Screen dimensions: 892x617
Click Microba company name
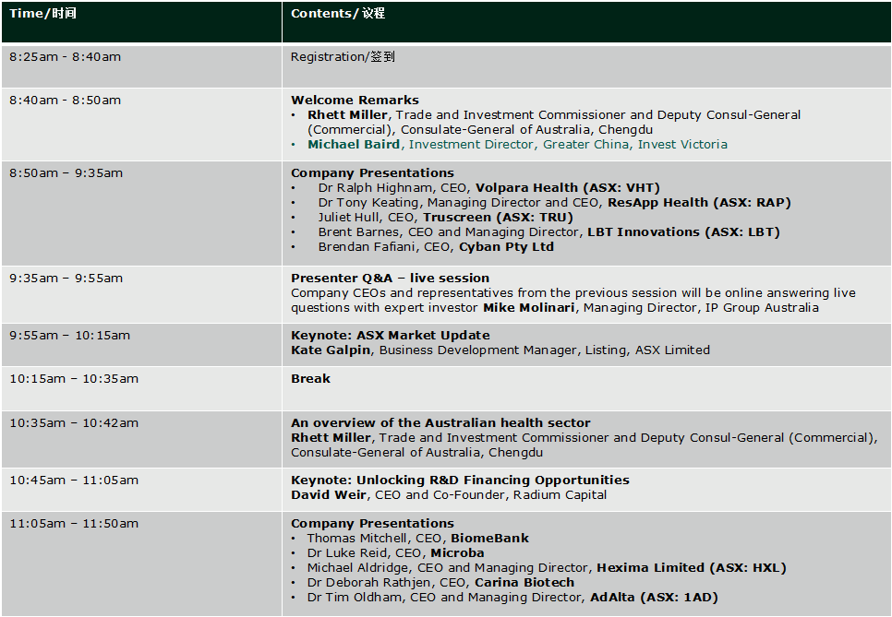[x=457, y=552]
